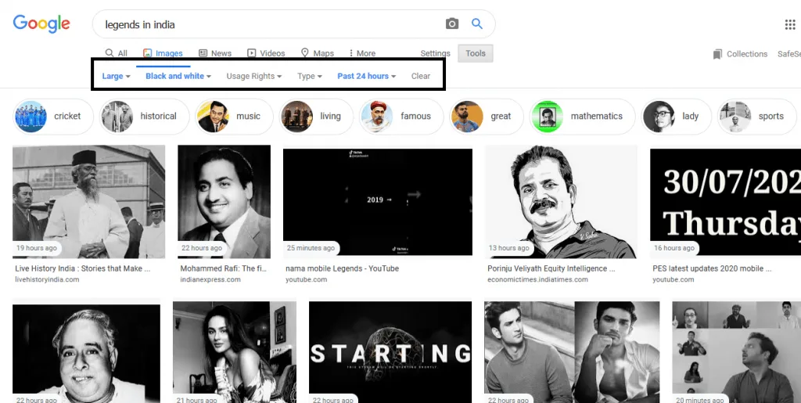Choose the great suggestion chip
801x403 pixels.
coord(487,117)
